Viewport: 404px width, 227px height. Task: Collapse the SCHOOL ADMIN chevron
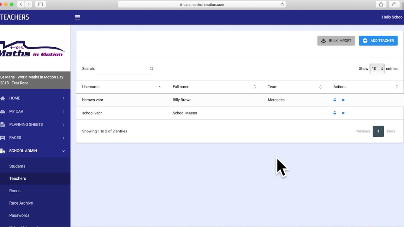[x=63, y=151]
